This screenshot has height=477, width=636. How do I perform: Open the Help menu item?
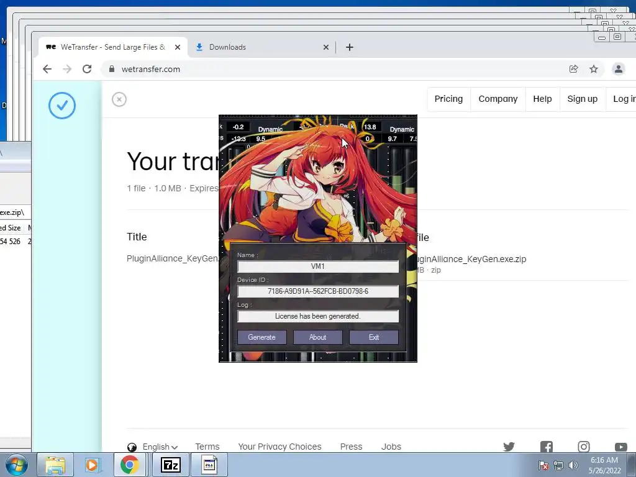point(542,99)
